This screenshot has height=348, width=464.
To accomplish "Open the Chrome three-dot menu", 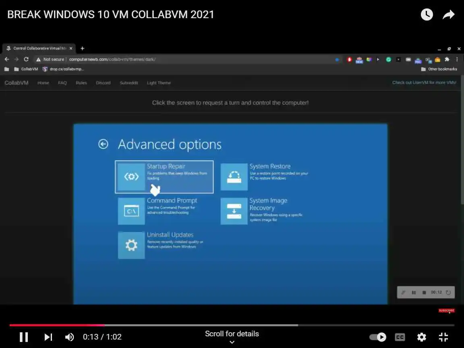I will tap(457, 60).
